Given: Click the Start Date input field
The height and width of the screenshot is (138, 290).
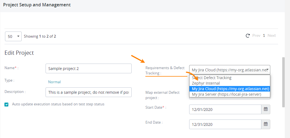Looking at the screenshot, I should (x=225, y=109).
